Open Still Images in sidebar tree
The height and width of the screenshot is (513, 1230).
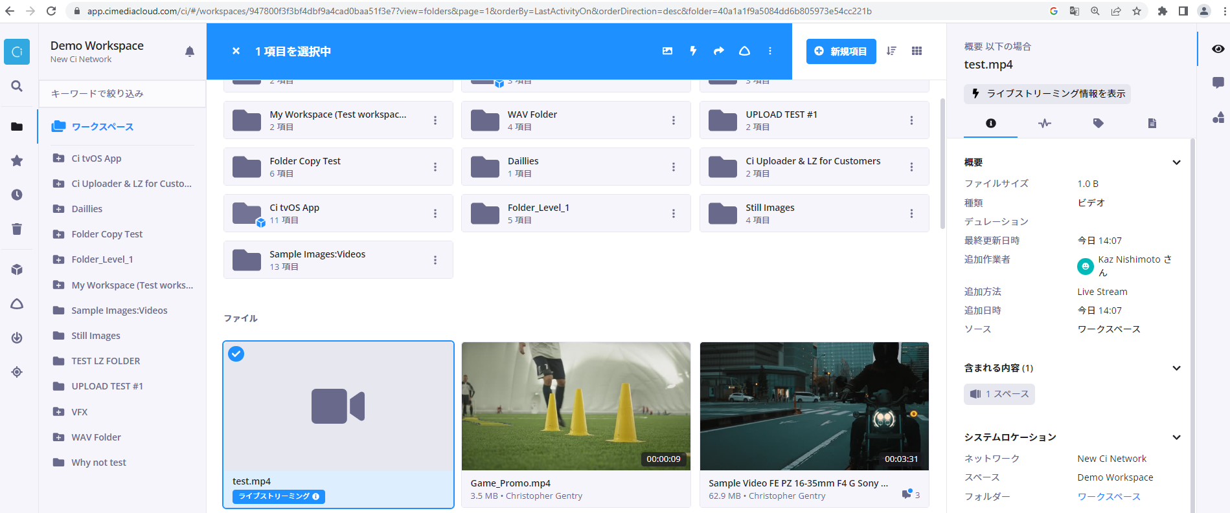coord(96,336)
